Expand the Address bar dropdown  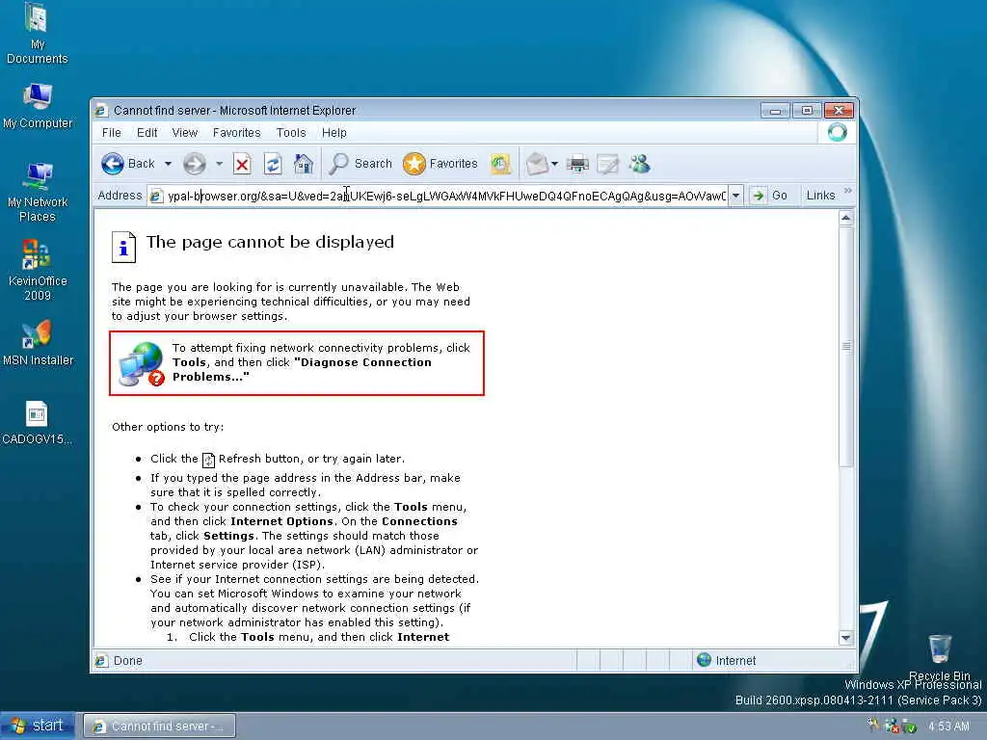coord(735,196)
